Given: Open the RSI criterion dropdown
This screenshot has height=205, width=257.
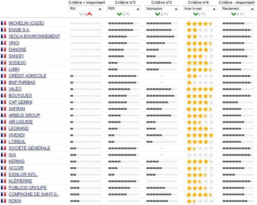Looking at the screenshot, I should coord(86,9).
